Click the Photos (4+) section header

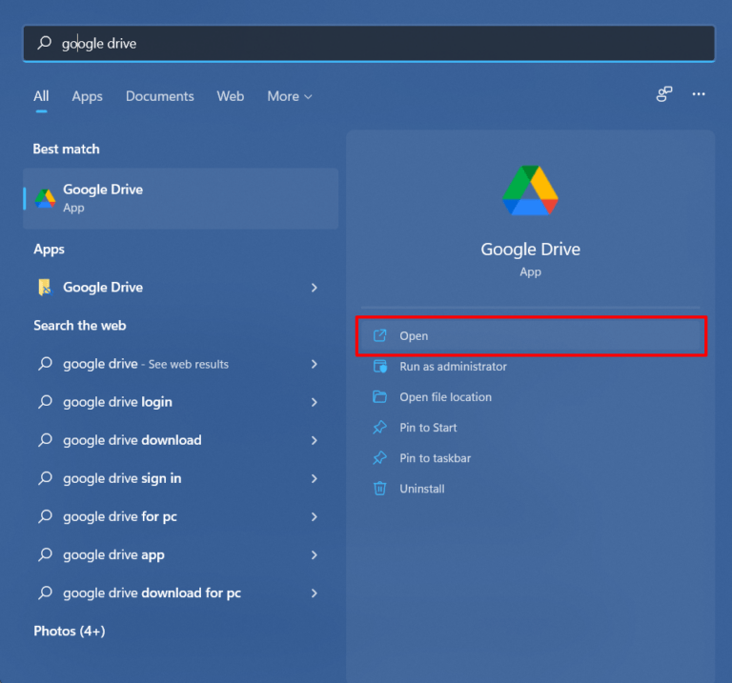[69, 632]
